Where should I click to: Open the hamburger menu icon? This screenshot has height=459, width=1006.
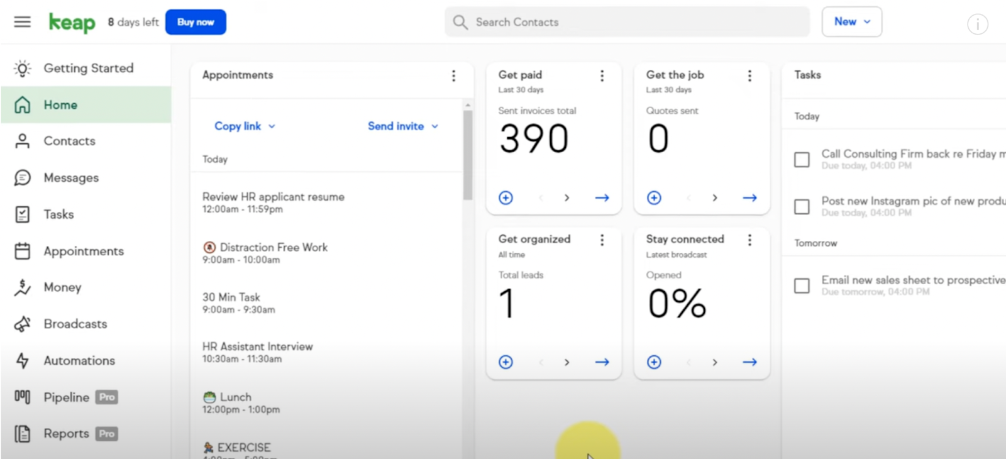22,22
